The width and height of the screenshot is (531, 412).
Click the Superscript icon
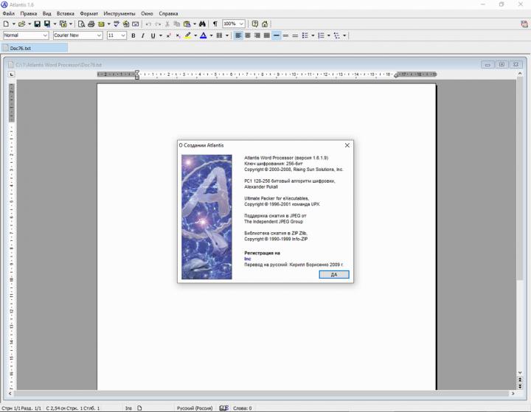(x=168, y=35)
